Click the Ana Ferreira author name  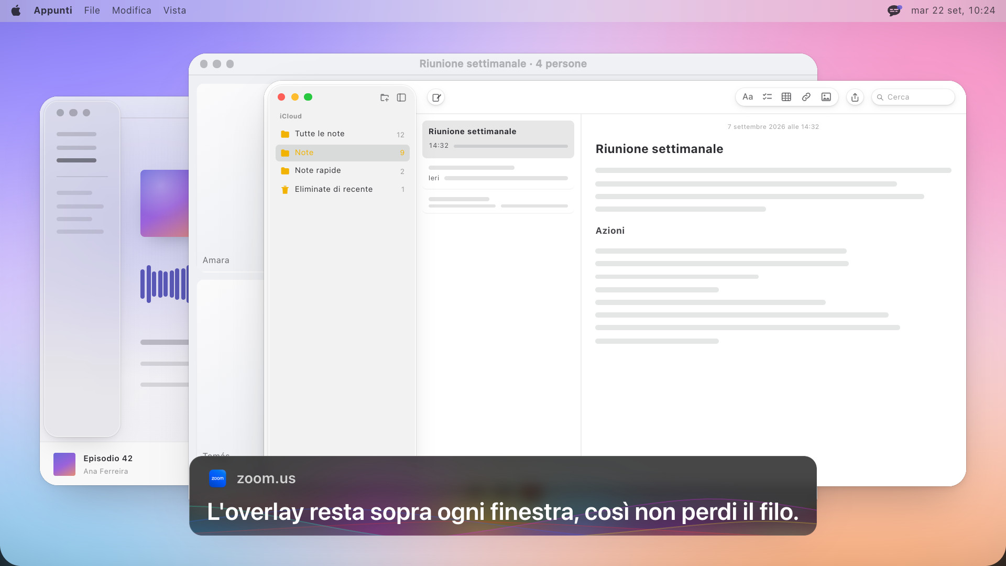(x=106, y=472)
